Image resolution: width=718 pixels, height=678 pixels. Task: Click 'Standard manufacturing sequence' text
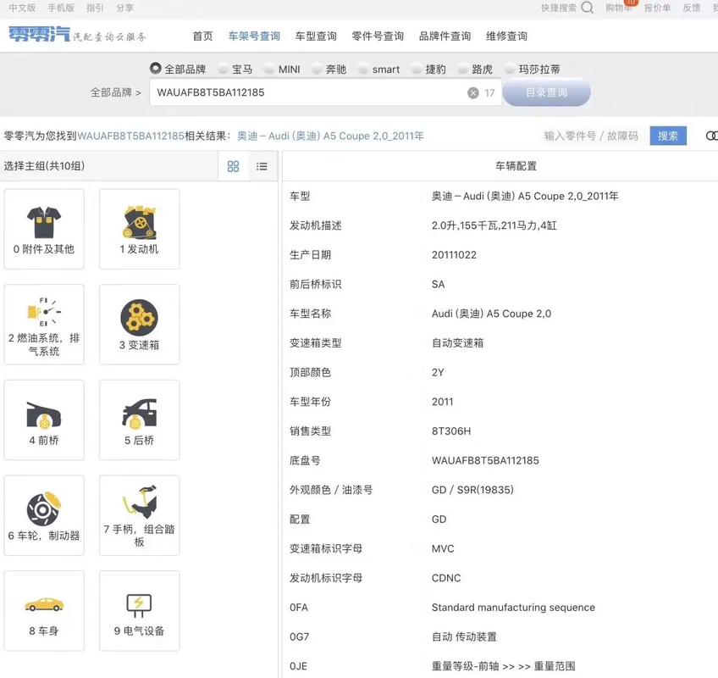coord(513,608)
